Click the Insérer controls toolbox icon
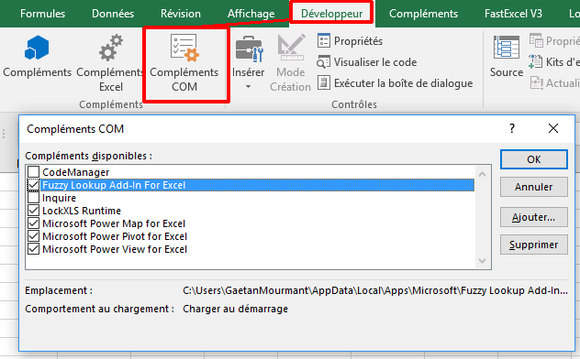The height and width of the screenshot is (359, 580). 250,49
